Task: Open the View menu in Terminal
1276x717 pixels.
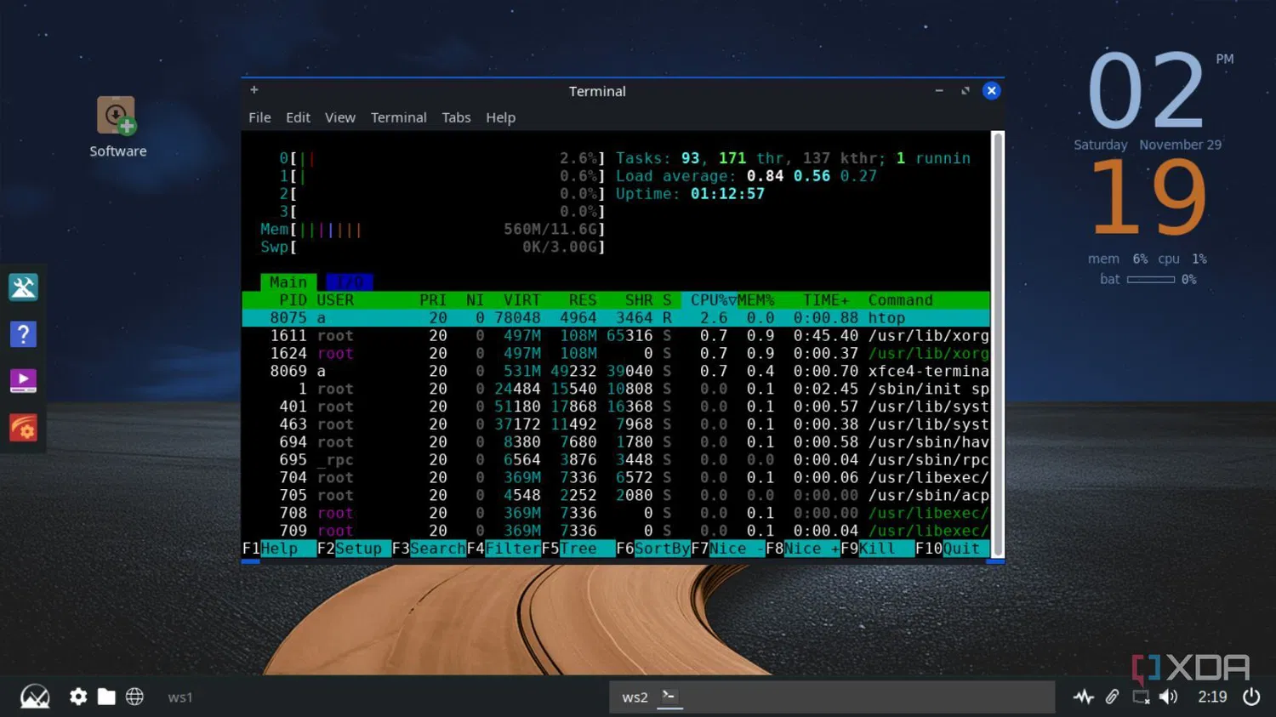Action: click(x=339, y=117)
